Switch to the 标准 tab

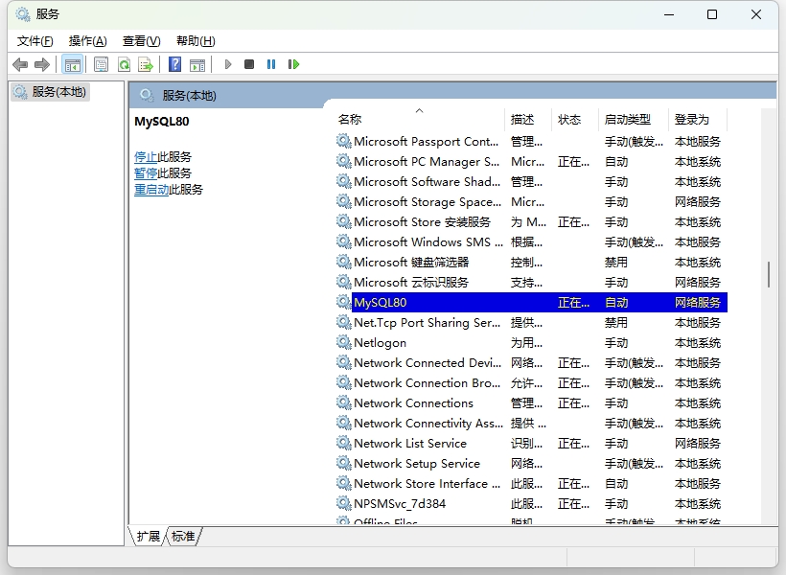pos(183,537)
